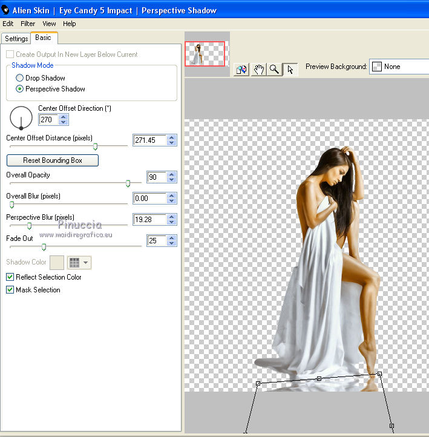Click the Perspective Blur input field
The height and width of the screenshot is (437, 429).
pyautogui.click(x=150, y=219)
